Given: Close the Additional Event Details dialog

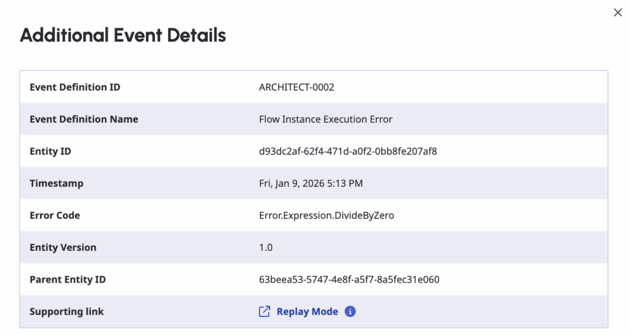Looking at the screenshot, I should click(x=618, y=13).
